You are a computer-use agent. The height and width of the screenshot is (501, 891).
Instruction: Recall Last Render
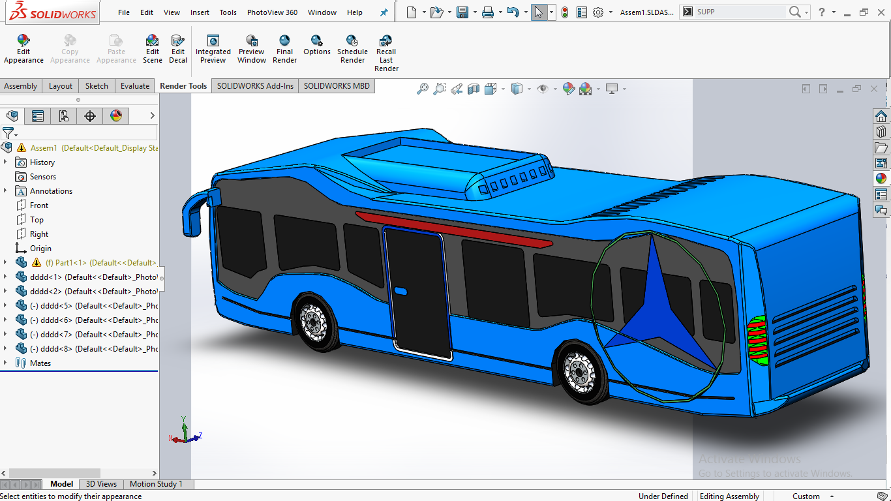pyautogui.click(x=386, y=53)
